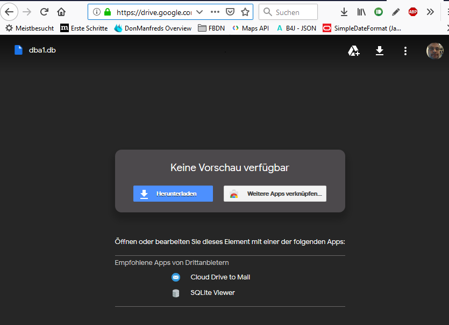Open the page actions ellipsis menu
449x325 pixels.
tap(215, 12)
